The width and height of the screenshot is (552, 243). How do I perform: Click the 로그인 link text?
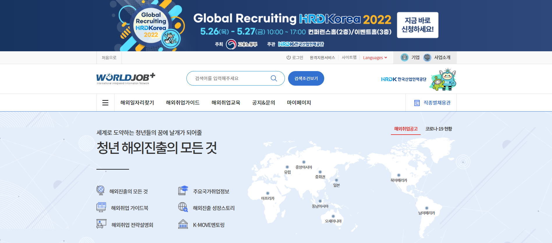click(x=298, y=58)
